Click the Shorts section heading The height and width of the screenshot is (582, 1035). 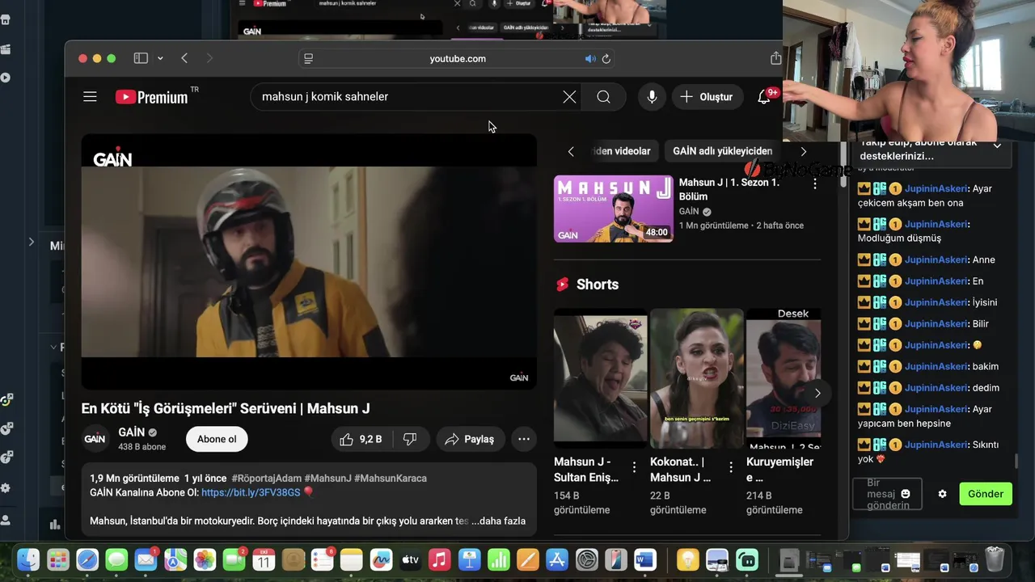pyautogui.click(x=597, y=285)
